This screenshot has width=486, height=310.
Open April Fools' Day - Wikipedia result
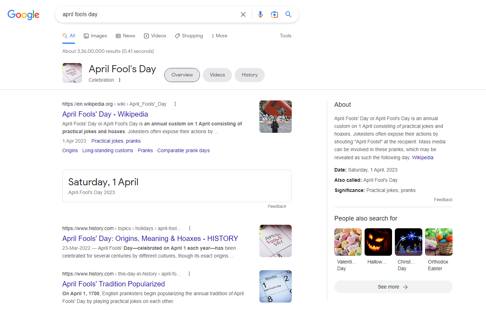click(105, 114)
